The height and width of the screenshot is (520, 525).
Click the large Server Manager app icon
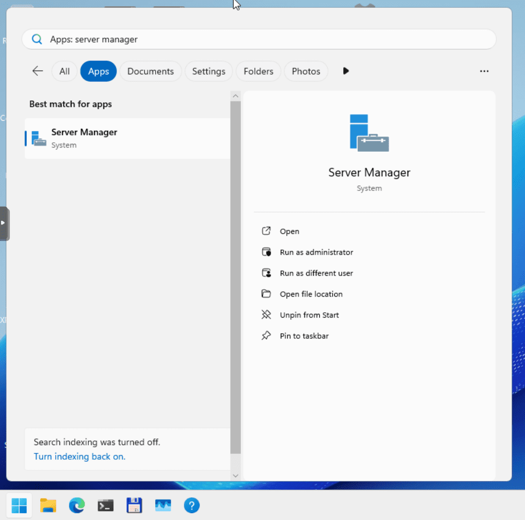click(x=369, y=132)
